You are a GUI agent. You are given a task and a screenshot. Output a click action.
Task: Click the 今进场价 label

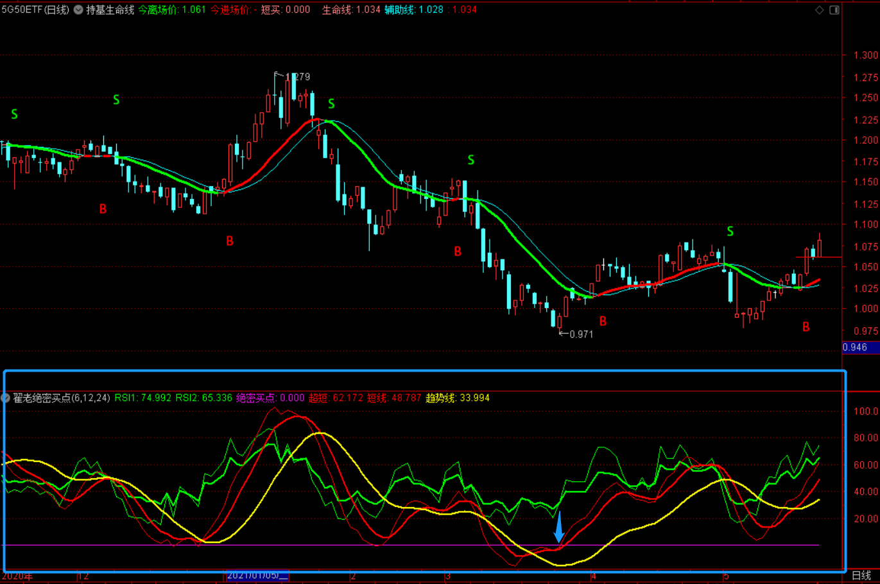(231, 10)
